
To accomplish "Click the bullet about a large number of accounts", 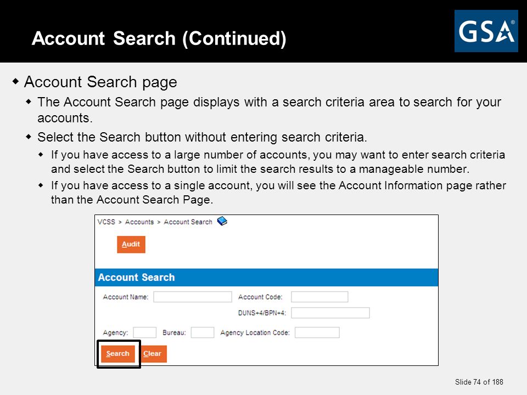I will tap(278, 162).
